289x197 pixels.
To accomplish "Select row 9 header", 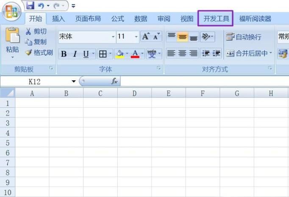I will 8,182.
